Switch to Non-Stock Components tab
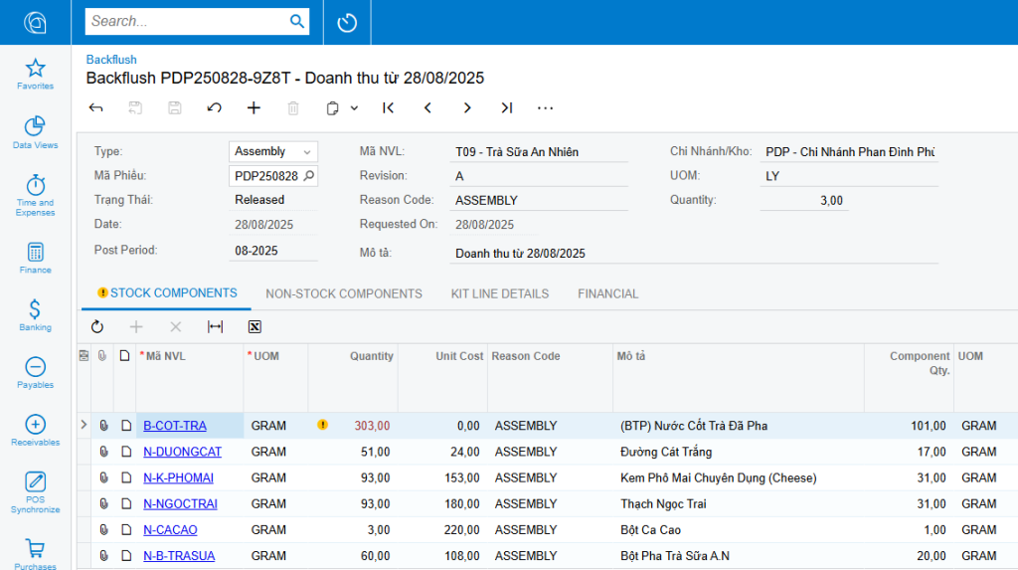1018x570 pixels. 344,293
